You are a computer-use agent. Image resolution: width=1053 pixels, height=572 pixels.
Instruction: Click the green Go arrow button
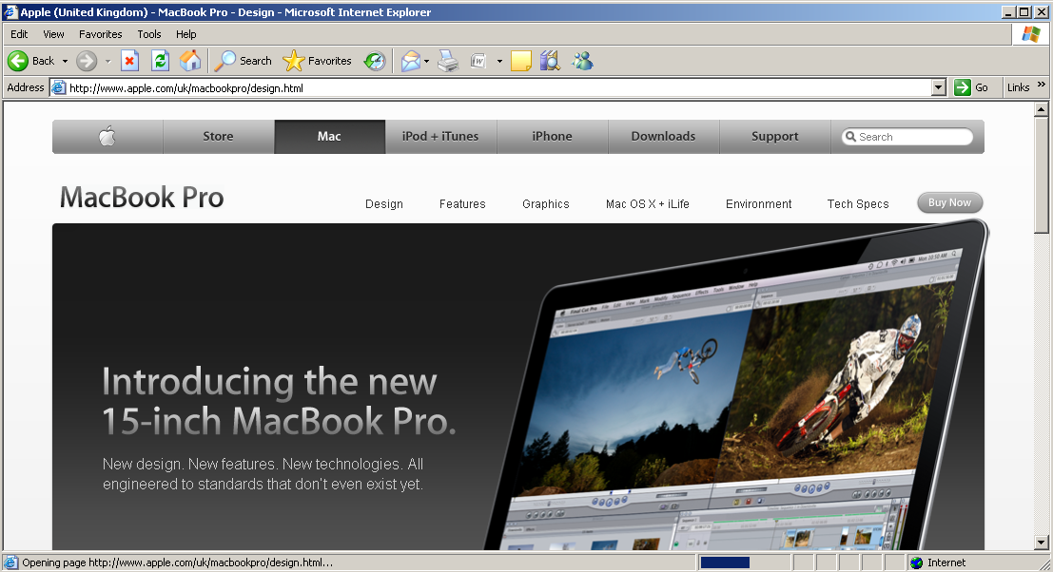[963, 87]
